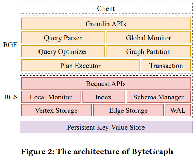196x158 pixels.
Task: Select the Graph Partition block
Action: pos(149,51)
